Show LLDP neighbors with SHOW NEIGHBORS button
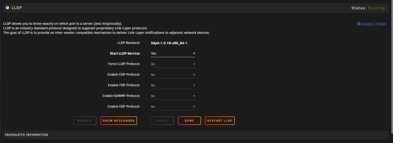 [119, 121]
